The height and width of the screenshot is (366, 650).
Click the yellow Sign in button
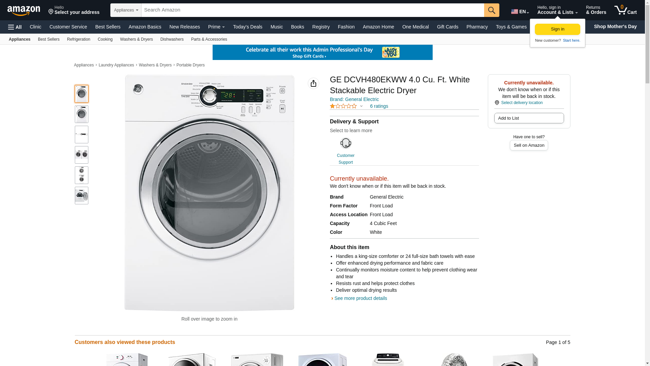pos(557,29)
